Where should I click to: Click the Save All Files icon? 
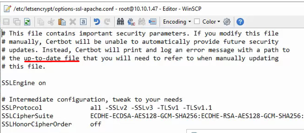click(17, 22)
